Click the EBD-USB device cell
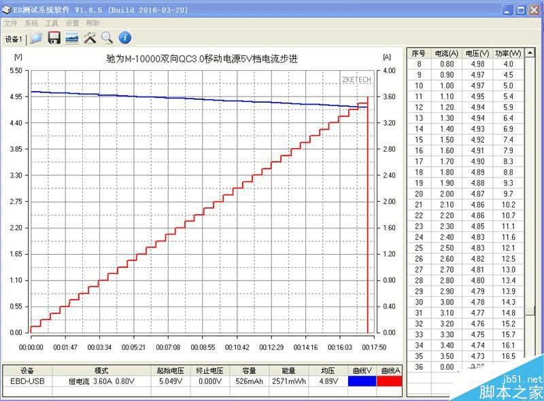544x401 pixels. (x=27, y=381)
